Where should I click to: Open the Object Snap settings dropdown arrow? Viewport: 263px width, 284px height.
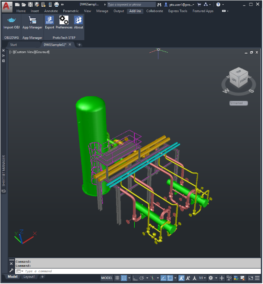[x=175, y=278]
